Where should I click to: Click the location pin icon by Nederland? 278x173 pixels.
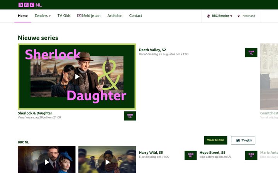239,16
